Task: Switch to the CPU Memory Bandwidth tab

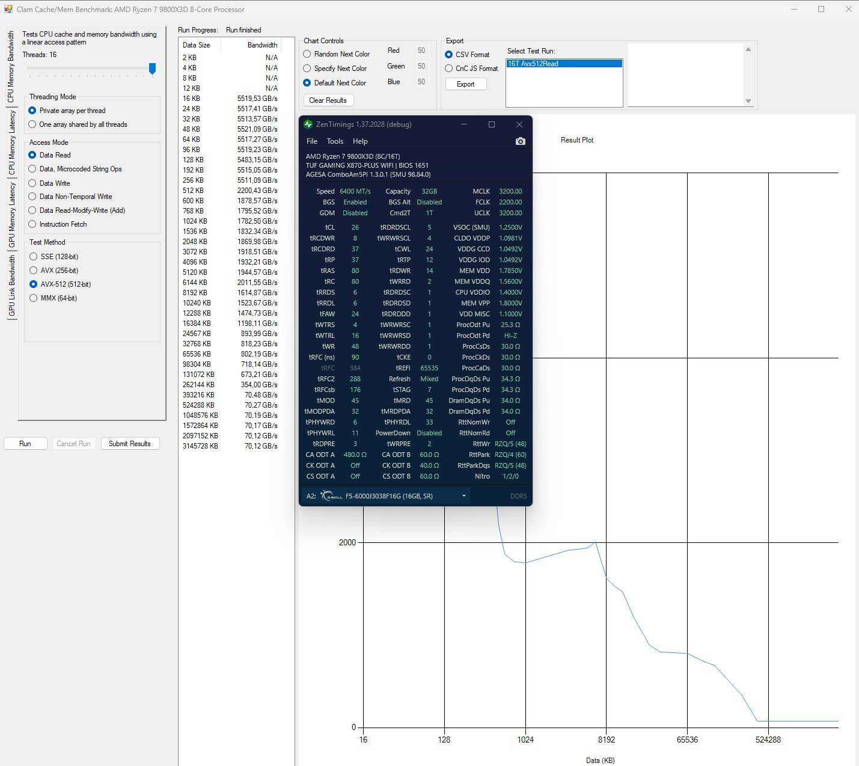Action: [x=11, y=67]
